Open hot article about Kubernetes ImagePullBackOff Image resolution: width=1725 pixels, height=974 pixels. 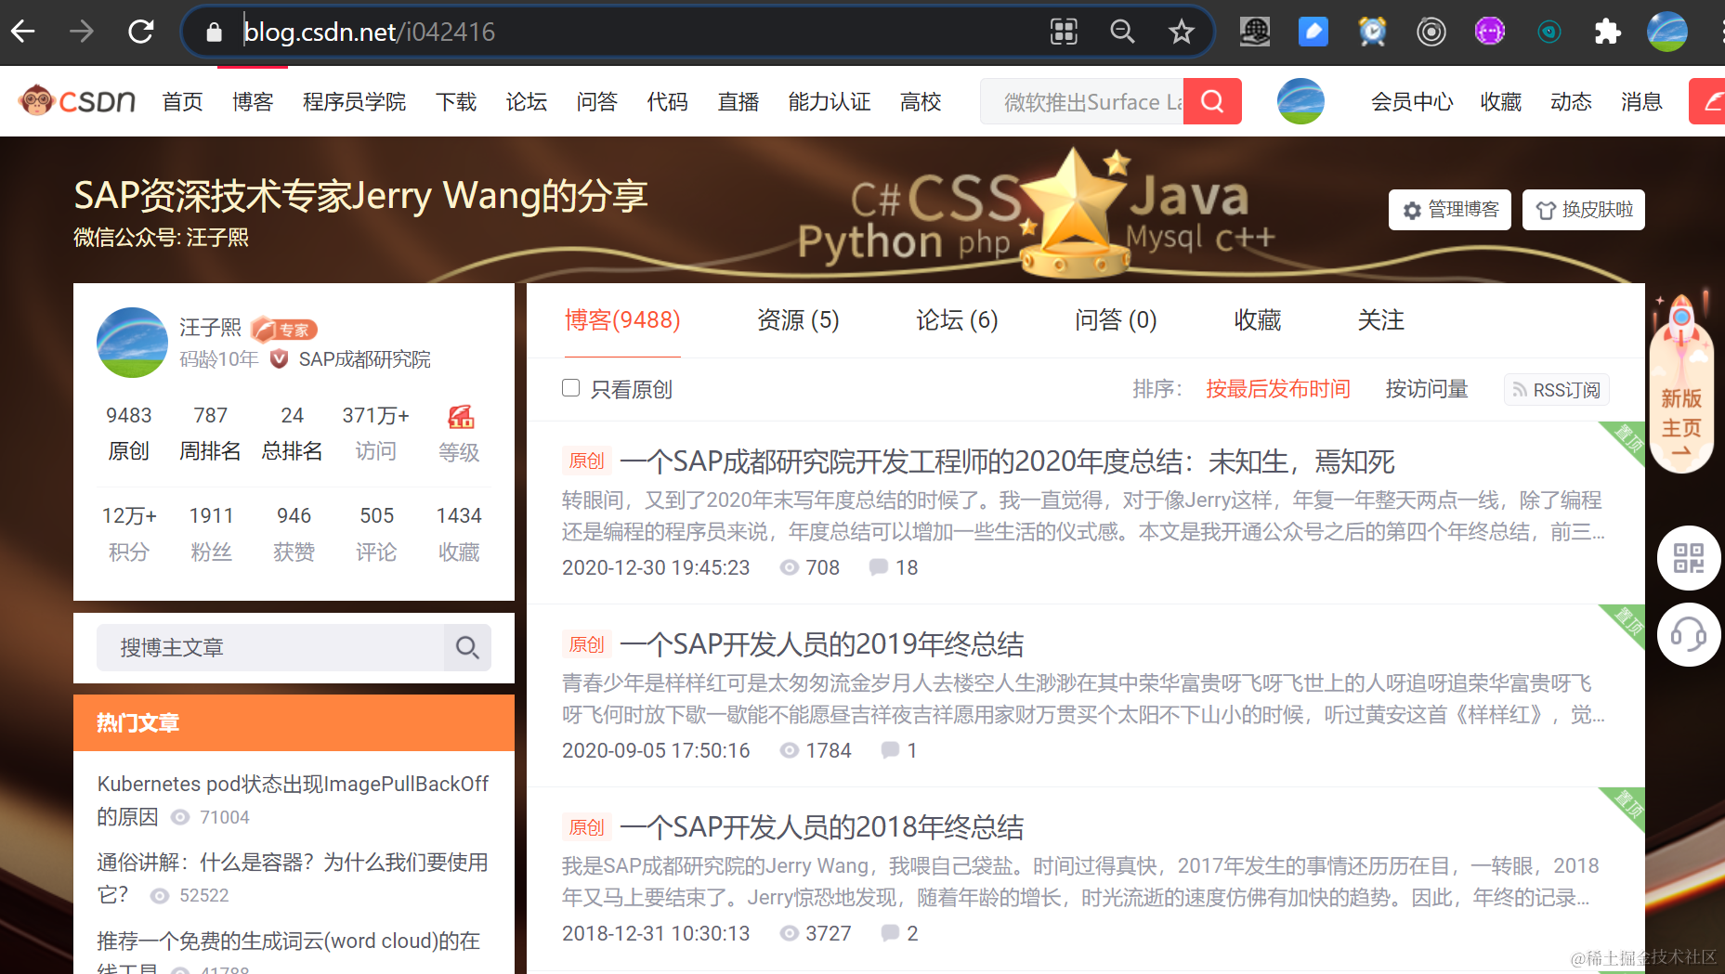pyautogui.click(x=293, y=800)
